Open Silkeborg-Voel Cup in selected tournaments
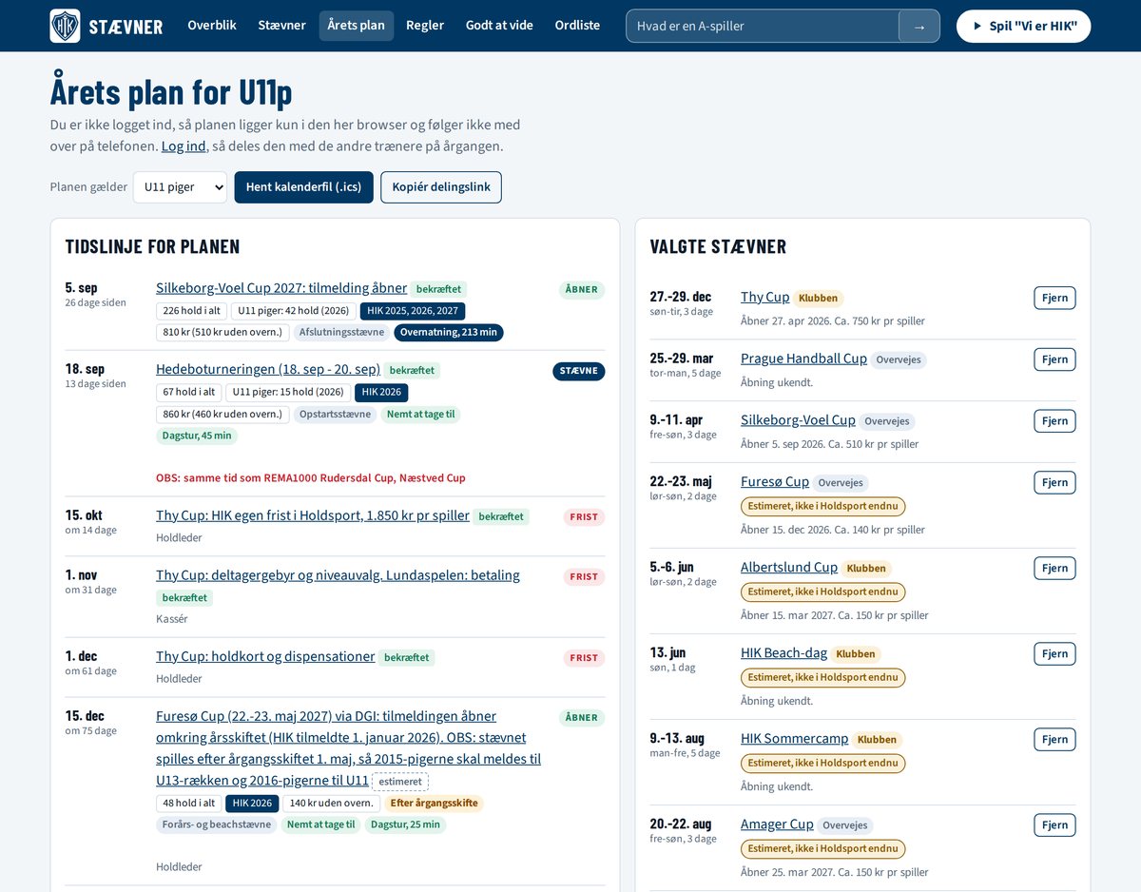 [x=798, y=420]
